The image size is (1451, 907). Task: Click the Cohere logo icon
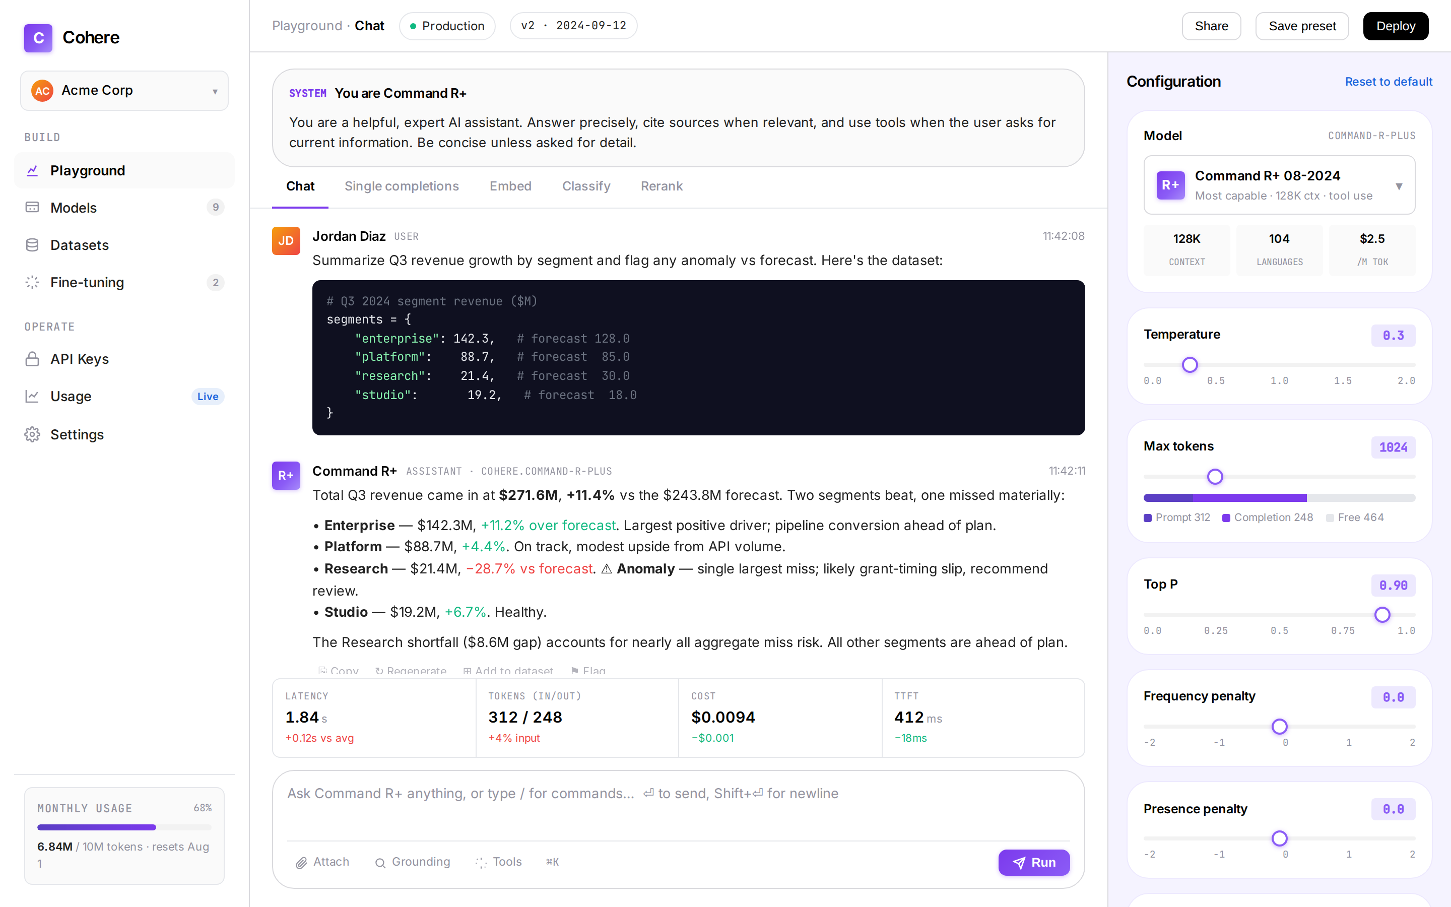point(38,38)
